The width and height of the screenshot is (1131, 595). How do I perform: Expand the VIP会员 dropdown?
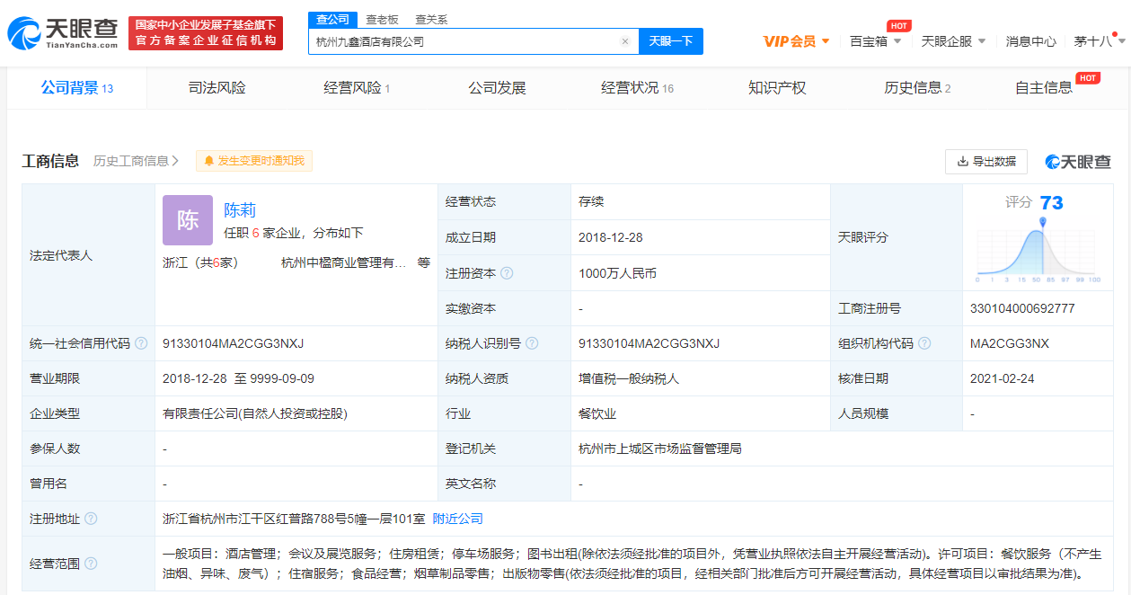[x=796, y=41]
